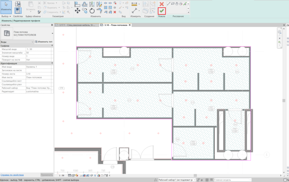Cancel edit mode with the red X
Screen dimensions: 289x182
click(162, 4)
